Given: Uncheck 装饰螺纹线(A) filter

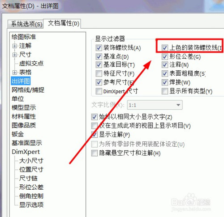Looking at the screenshot, I should pos(99,48).
